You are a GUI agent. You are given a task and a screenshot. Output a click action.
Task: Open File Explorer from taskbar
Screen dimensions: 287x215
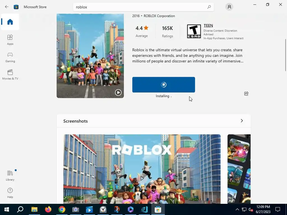coord(34,209)
